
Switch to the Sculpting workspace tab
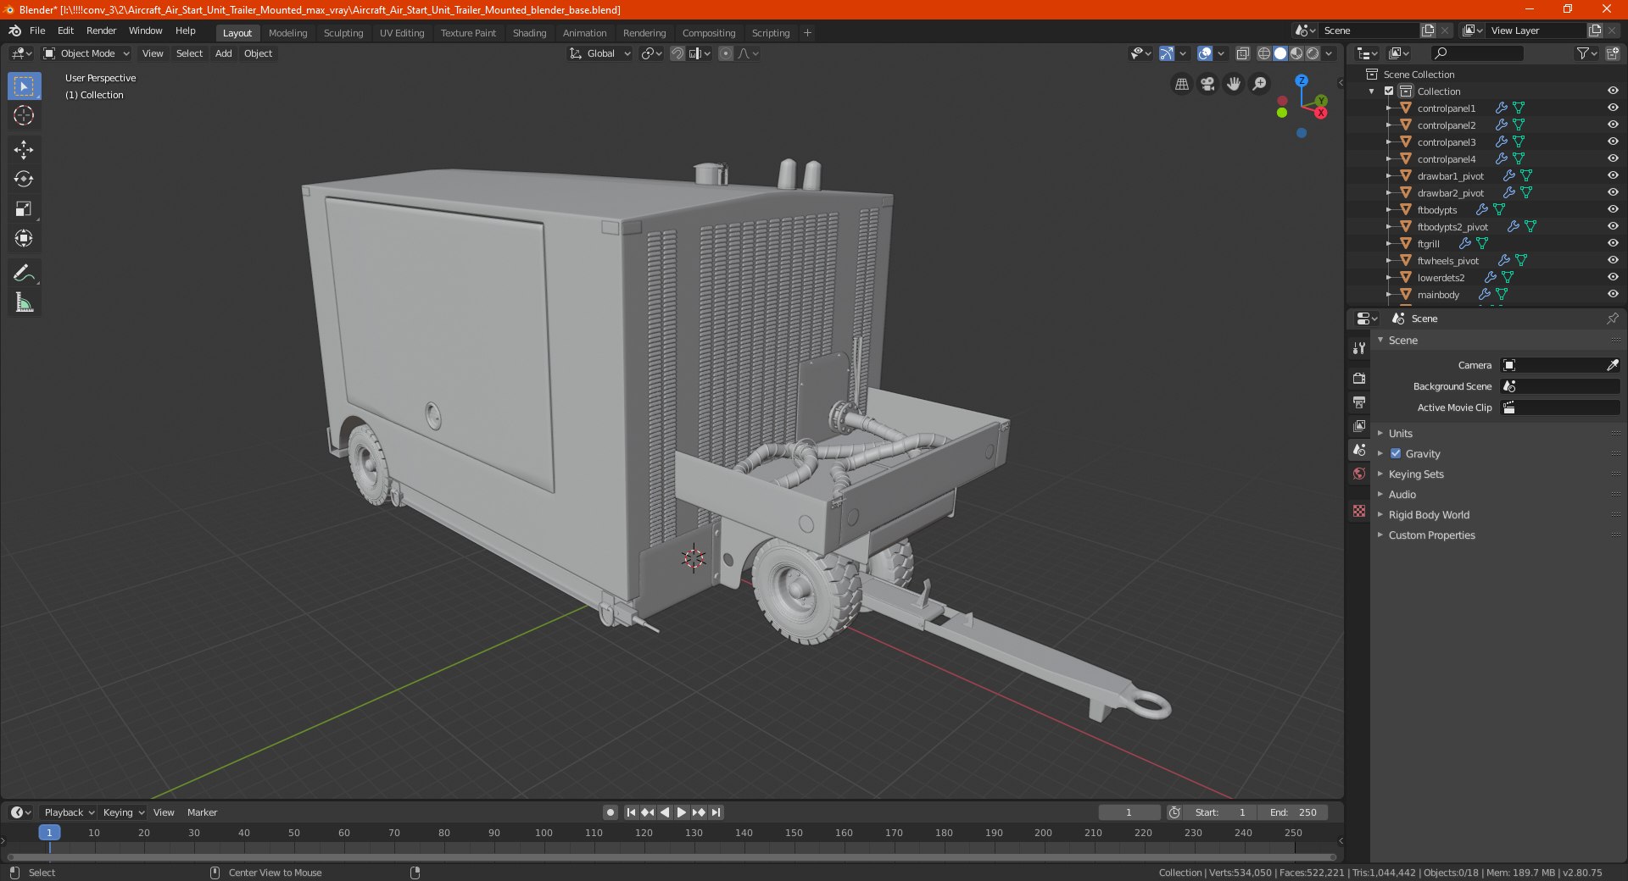tap(343, 33)
